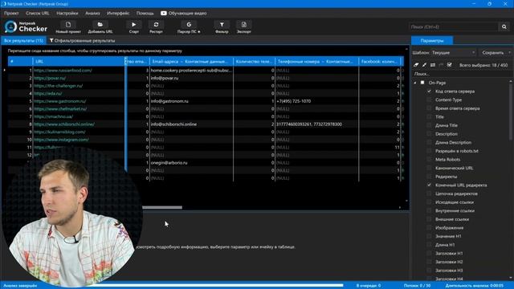Open the Настройки menu
The width and height of the screenshot is (514, 289).
tap(67, 13)
